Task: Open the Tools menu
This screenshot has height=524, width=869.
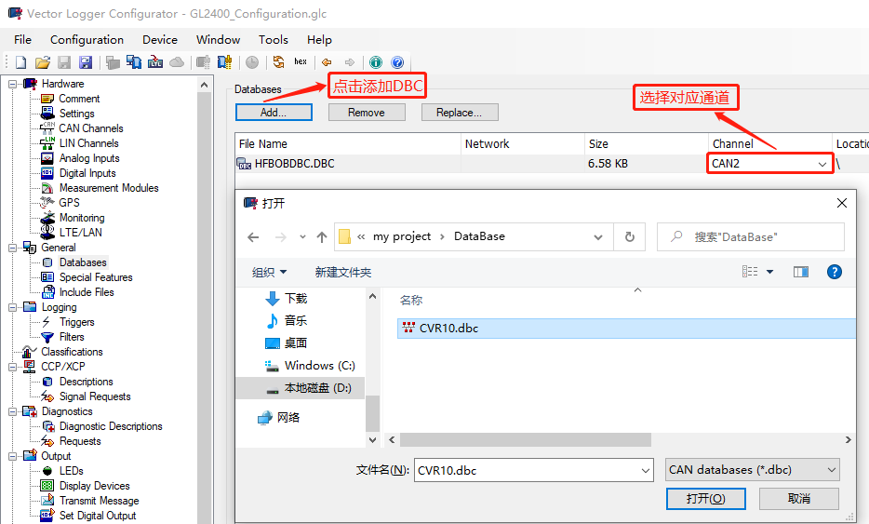Action: tap(274, 40)
